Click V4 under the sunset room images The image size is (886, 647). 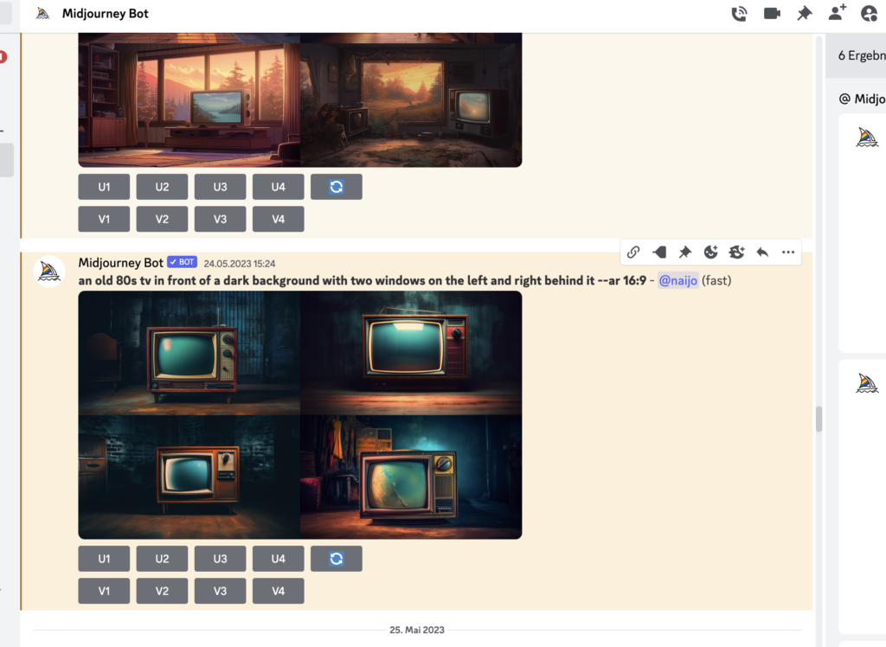pyautogui.click(x=278, y=219)
